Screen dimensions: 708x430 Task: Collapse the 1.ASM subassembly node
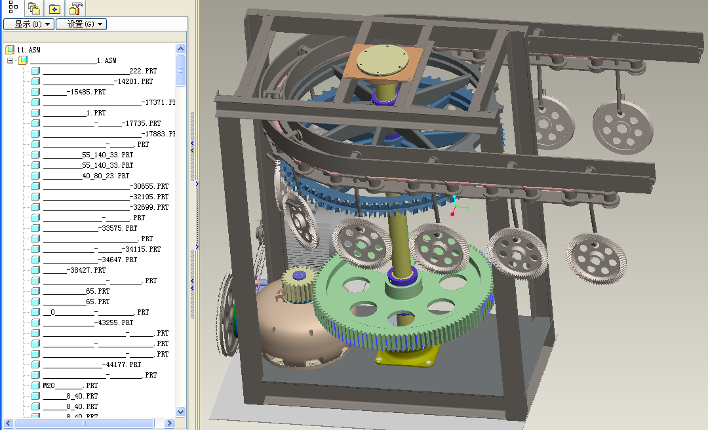coord(10,60)
